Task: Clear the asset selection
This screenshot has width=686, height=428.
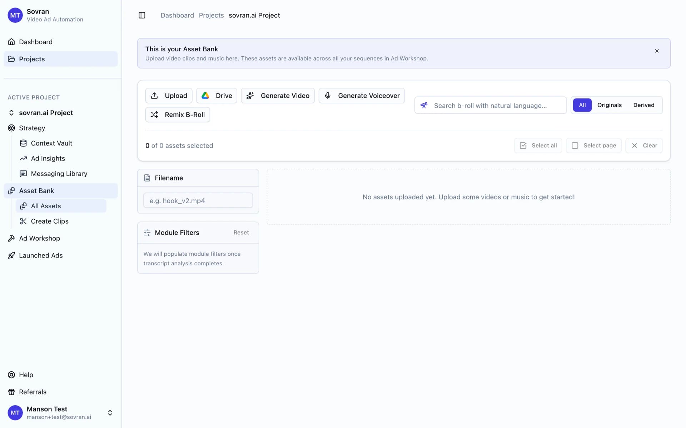Action: click(644, 146)
